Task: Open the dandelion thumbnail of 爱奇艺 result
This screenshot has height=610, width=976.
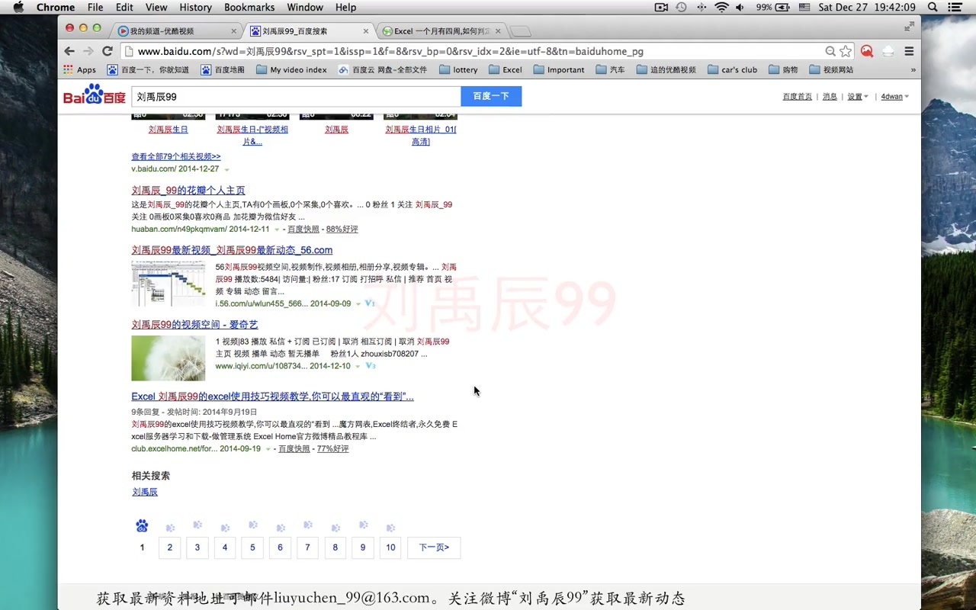Action: point(169,358)
